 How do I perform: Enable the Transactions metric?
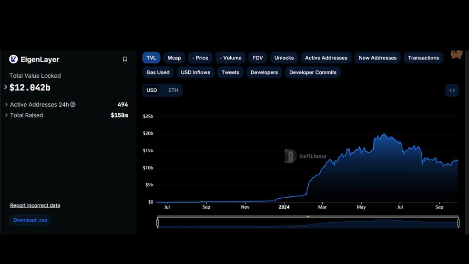[423, 58]
